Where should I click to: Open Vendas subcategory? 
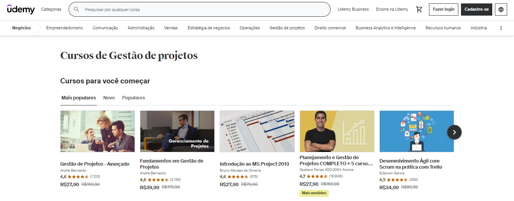(x=171, y=28)
